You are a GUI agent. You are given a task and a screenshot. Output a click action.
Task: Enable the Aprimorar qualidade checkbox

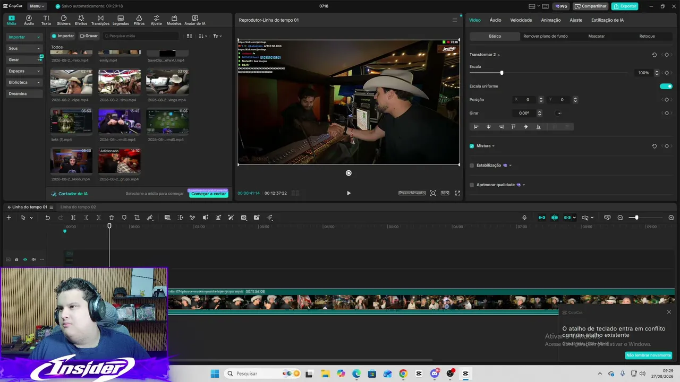point(472,185)
